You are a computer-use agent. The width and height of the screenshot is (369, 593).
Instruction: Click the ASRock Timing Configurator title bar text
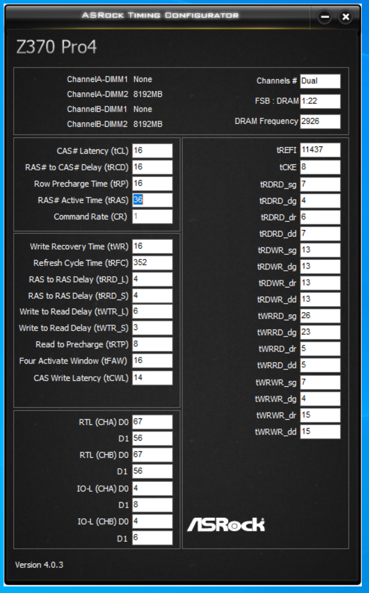point(160,16)
